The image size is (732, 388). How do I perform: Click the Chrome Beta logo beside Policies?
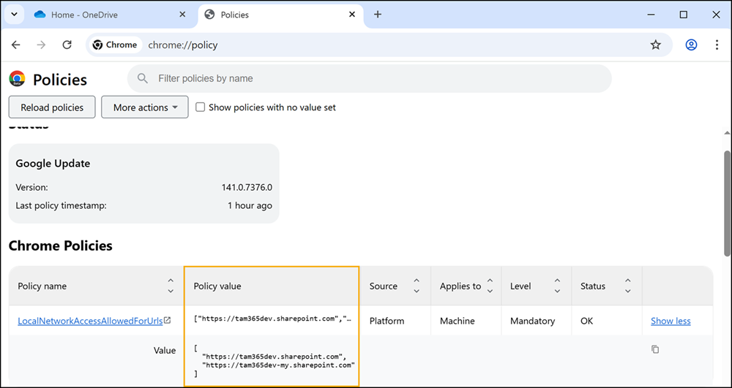(18, 79)
